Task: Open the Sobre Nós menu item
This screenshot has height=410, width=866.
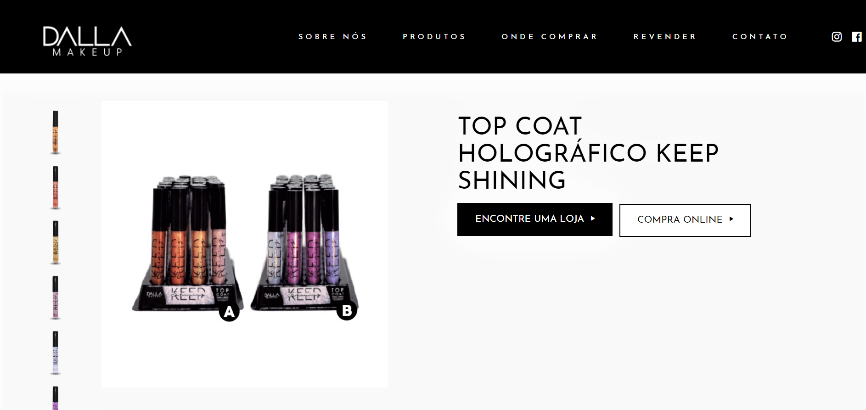Action: [333, 37]
